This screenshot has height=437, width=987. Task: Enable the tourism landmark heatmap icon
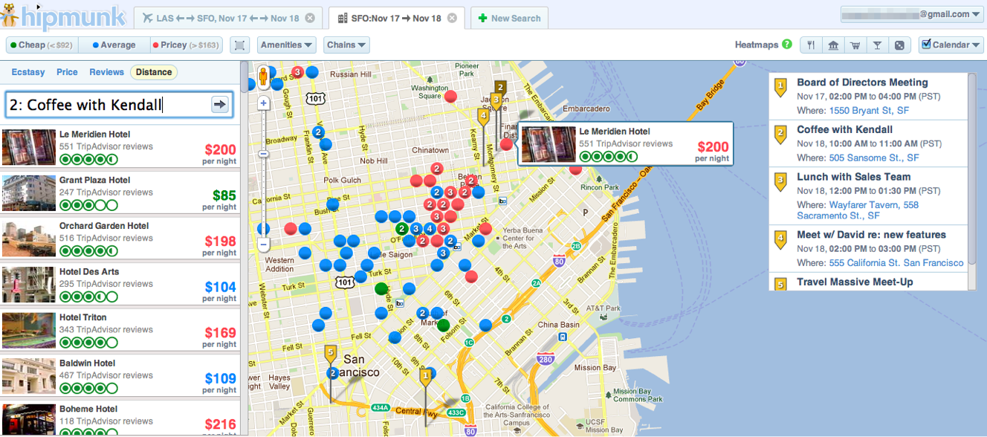[x=833, y=45]
